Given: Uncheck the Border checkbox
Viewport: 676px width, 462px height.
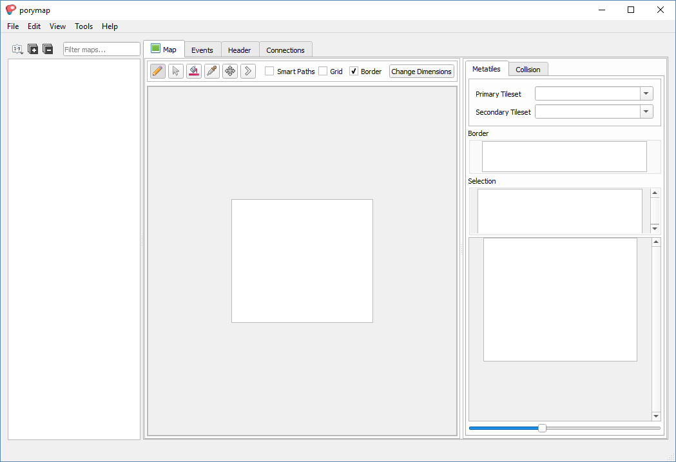Looking at the screenshot, I should point(354,71).
